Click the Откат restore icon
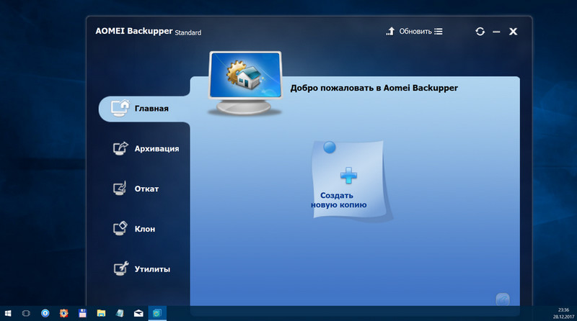The image size is (577, 321). point(120,189)
